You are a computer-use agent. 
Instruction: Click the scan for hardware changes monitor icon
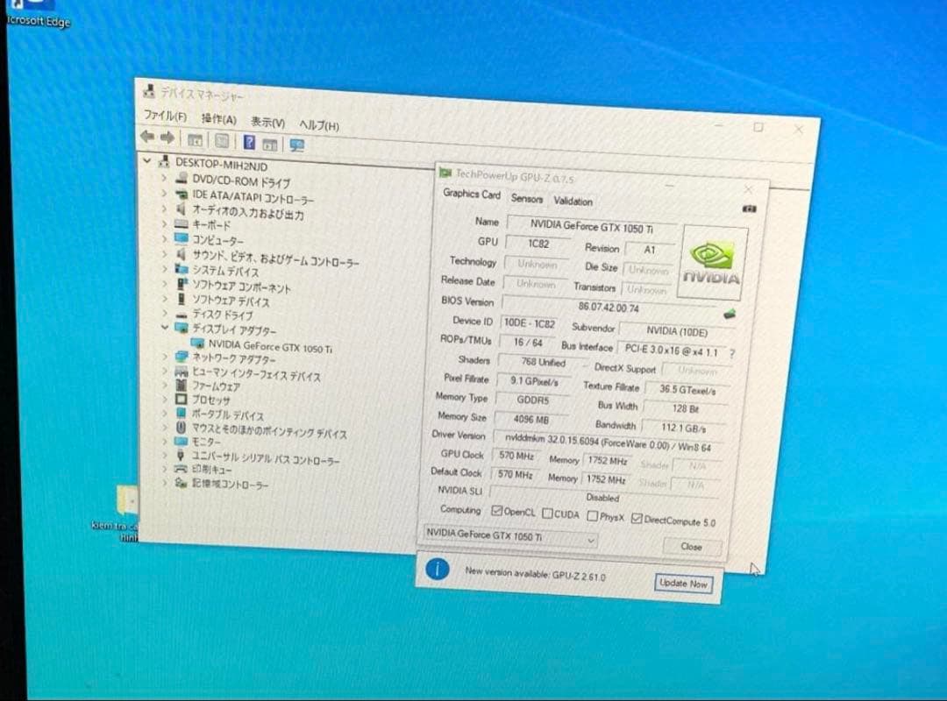pos(297,145)
